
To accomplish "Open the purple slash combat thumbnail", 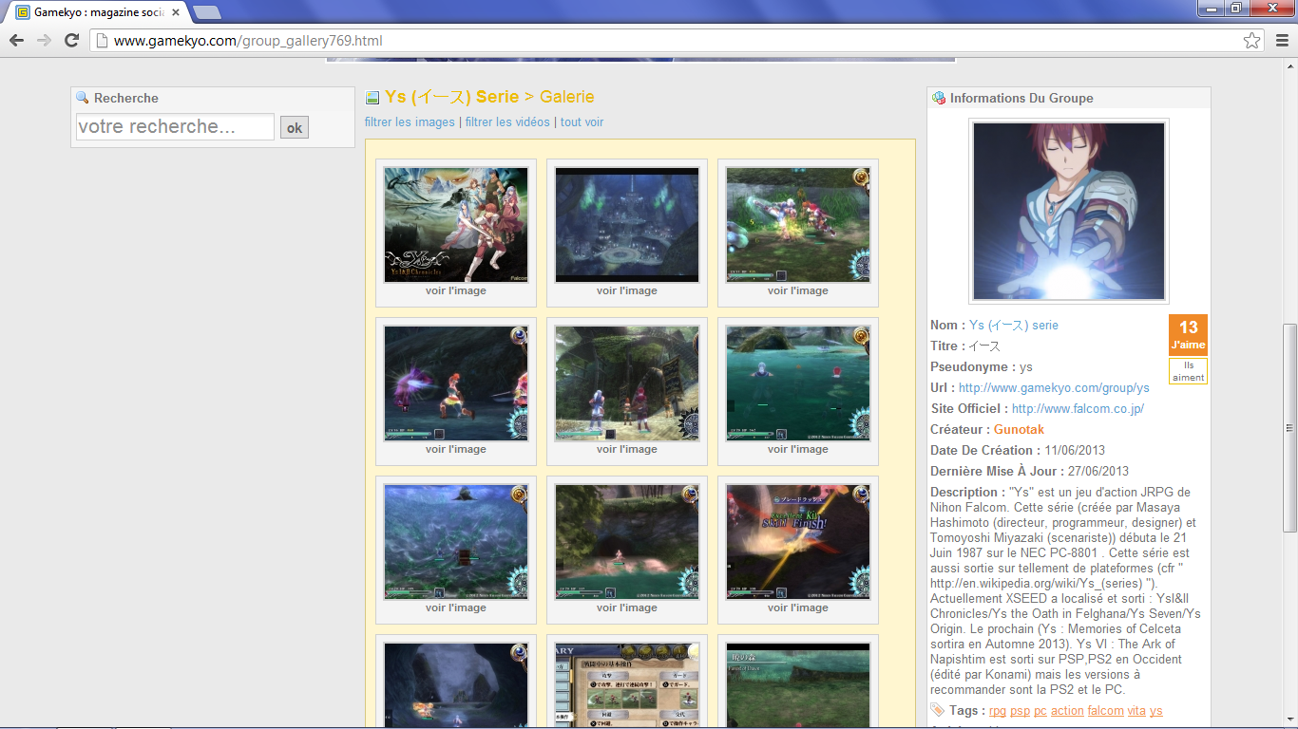I will (x=456, y=383).
